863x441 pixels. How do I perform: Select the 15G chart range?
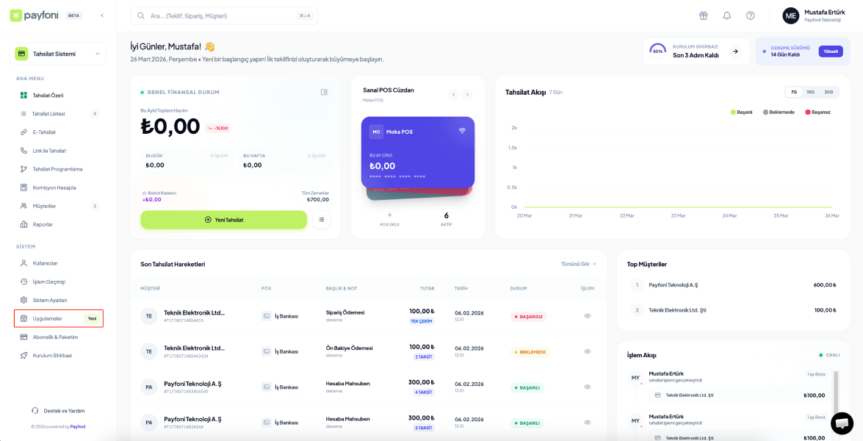810,92
